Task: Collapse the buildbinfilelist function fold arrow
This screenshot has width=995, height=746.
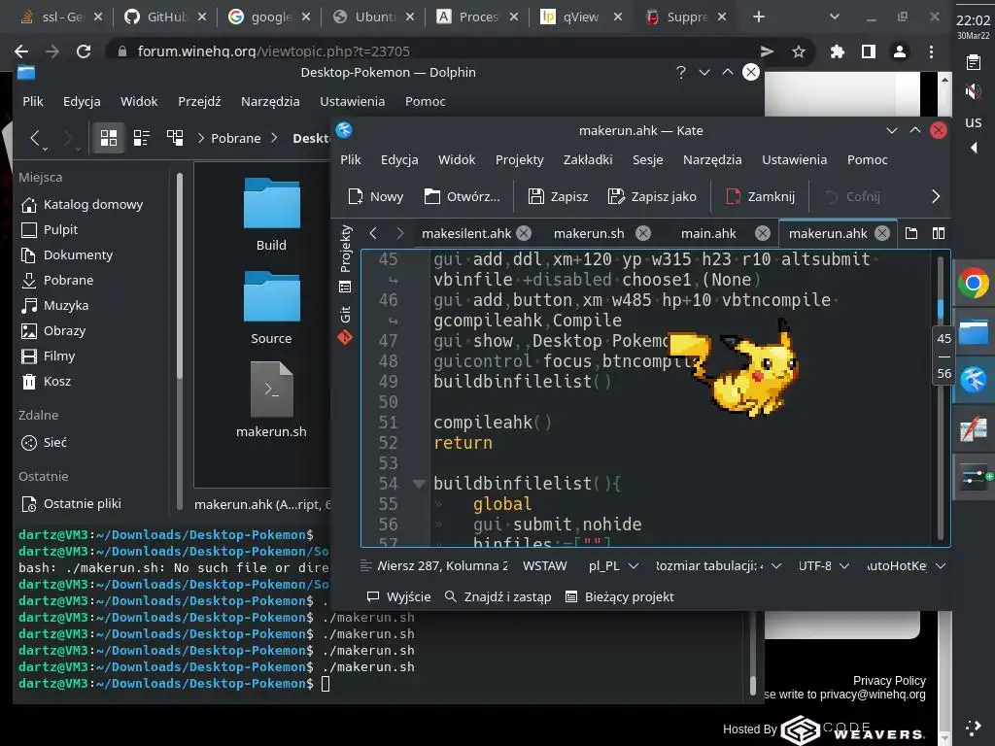Action: point(419,484)
